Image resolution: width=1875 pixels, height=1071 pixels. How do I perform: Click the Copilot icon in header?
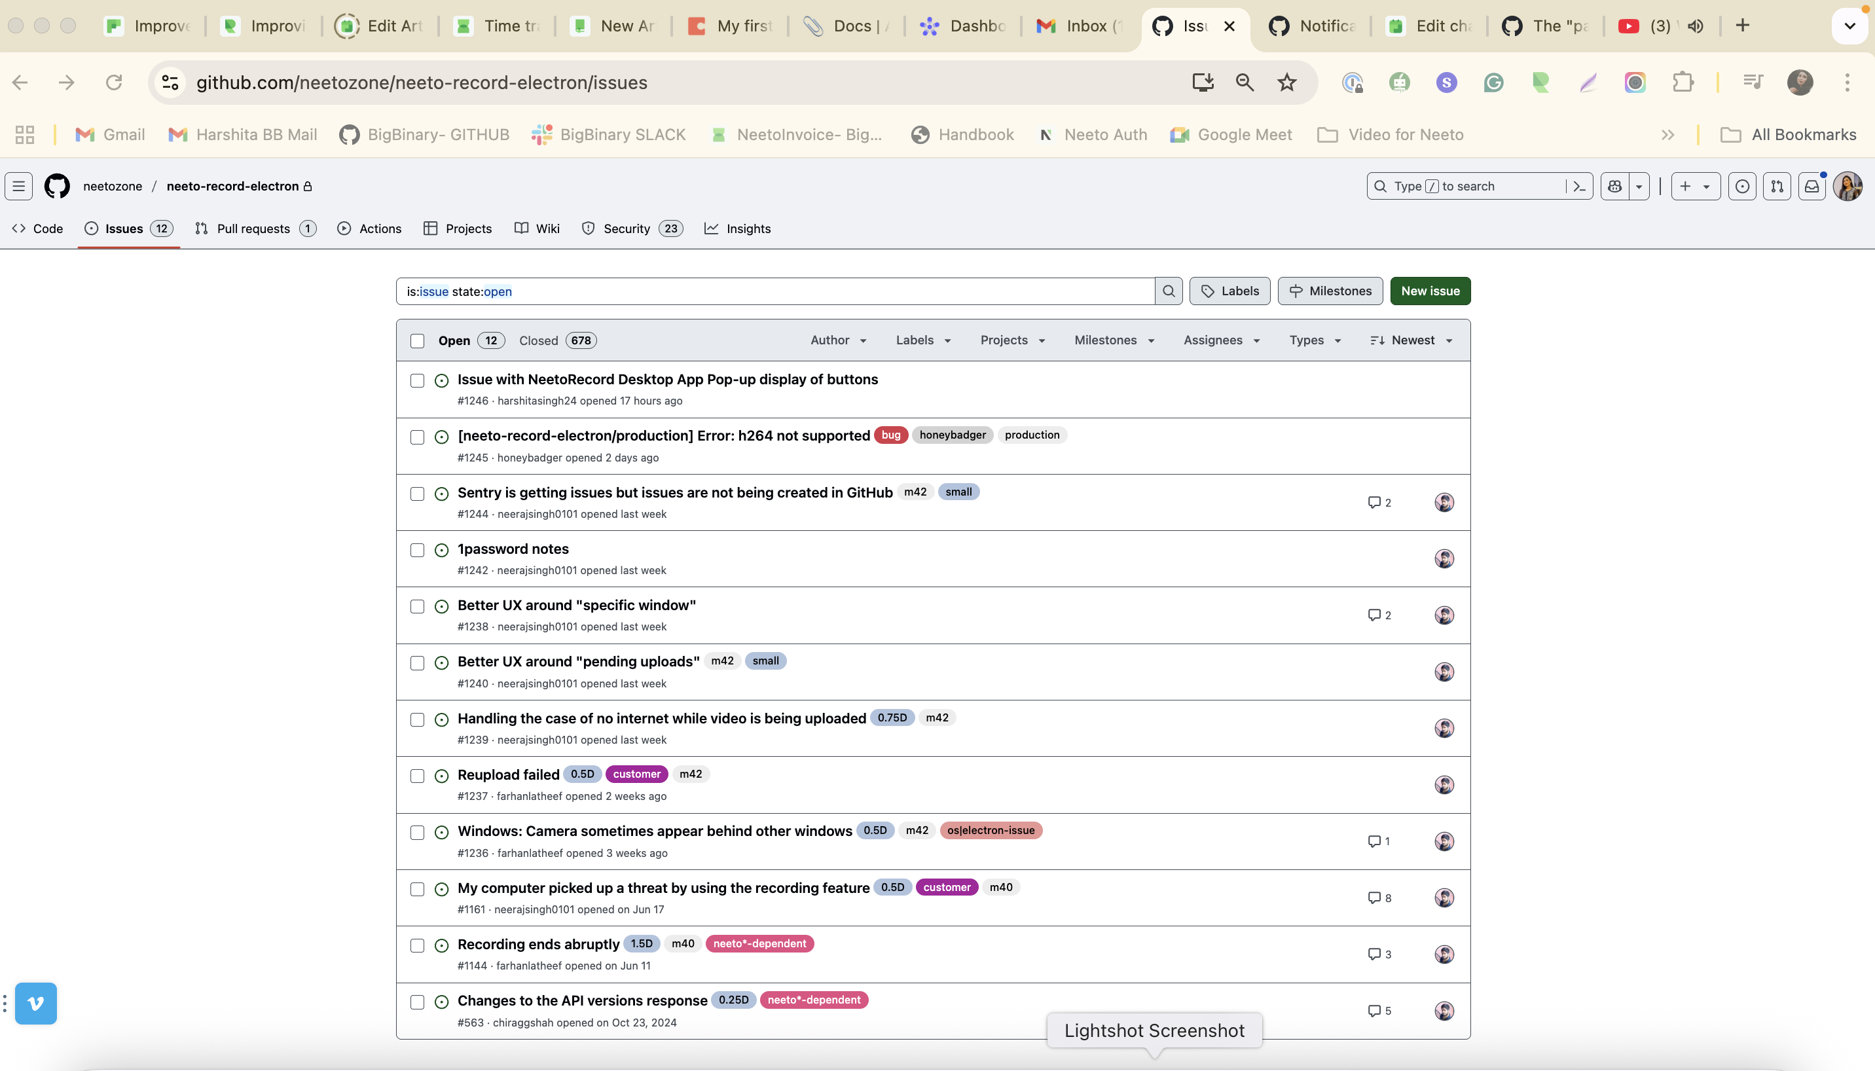pos(1614,186)
